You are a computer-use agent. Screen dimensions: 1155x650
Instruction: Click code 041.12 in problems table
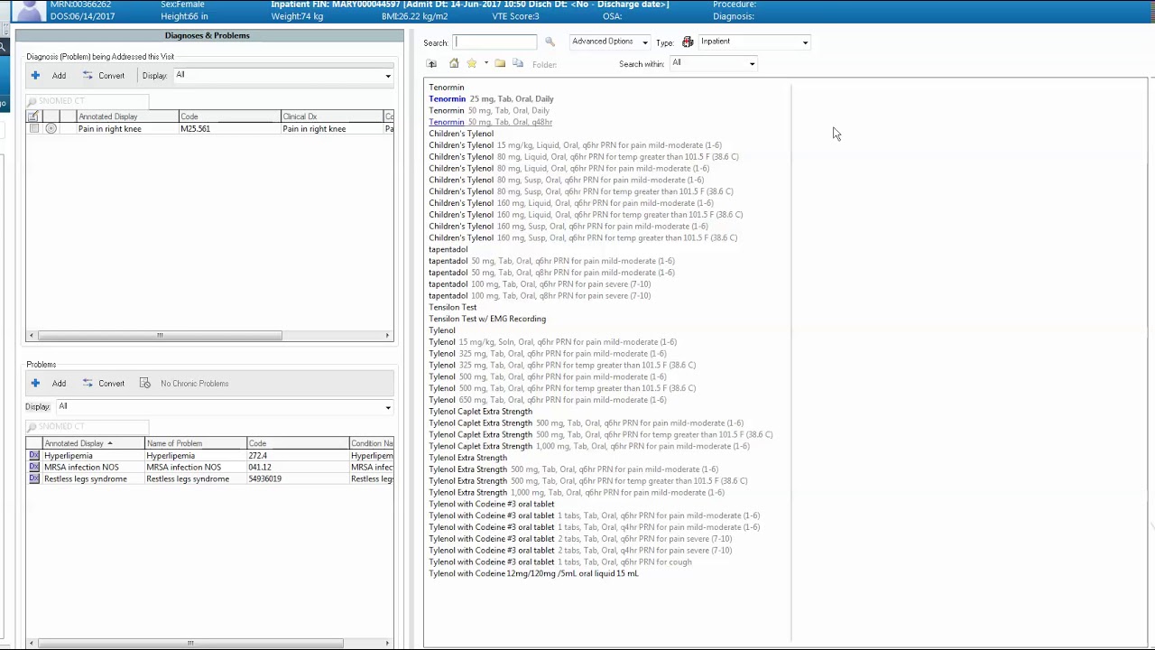[x=260, y=468]
